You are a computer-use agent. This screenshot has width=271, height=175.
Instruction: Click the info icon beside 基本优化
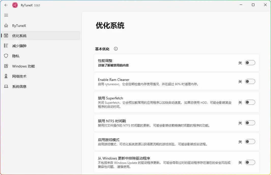coord(116,49)
